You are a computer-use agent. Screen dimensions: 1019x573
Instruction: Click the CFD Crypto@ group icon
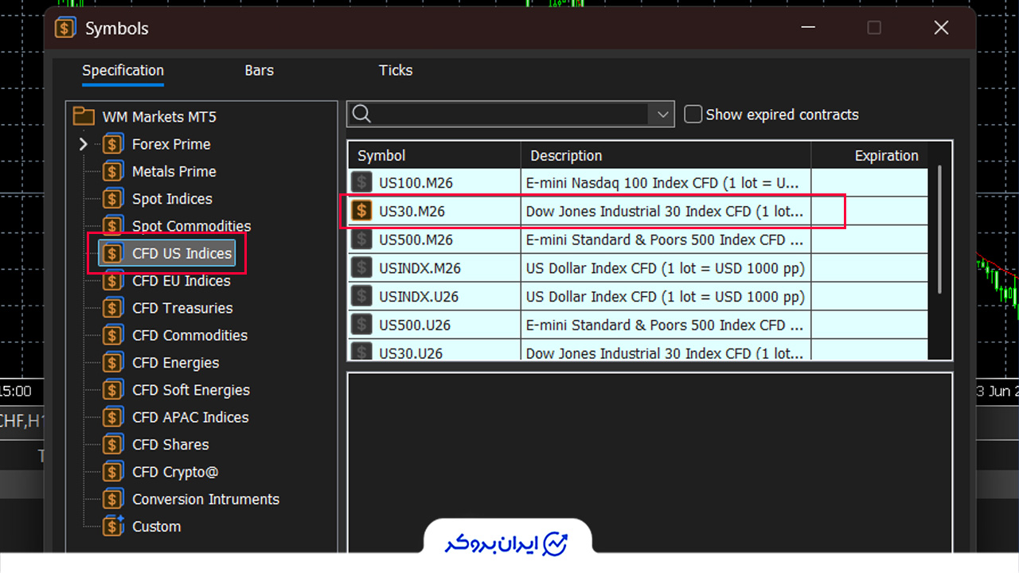(x=113, y=472)
